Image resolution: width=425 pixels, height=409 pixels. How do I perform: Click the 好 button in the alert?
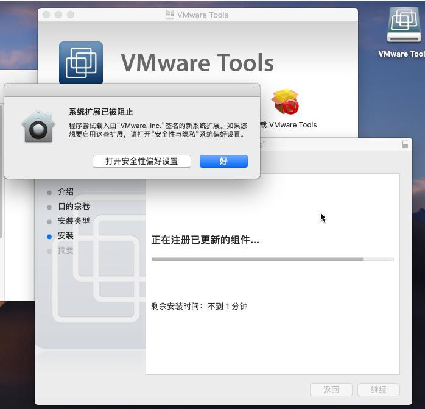click(223, 161)
